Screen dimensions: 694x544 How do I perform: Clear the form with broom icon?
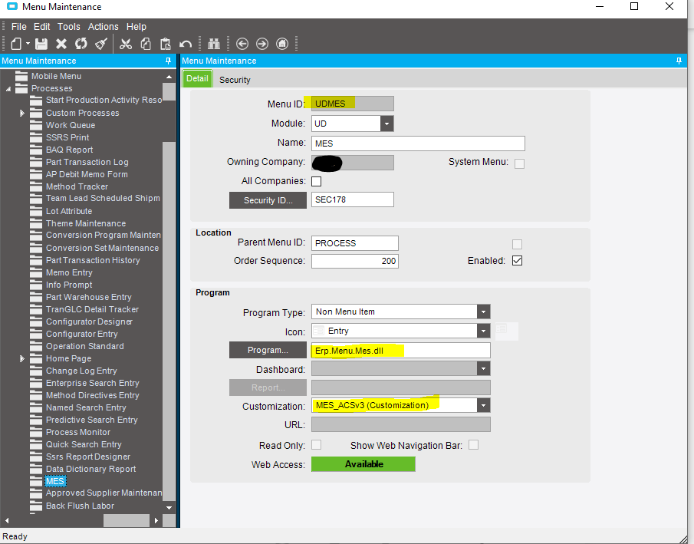(101, 44)
